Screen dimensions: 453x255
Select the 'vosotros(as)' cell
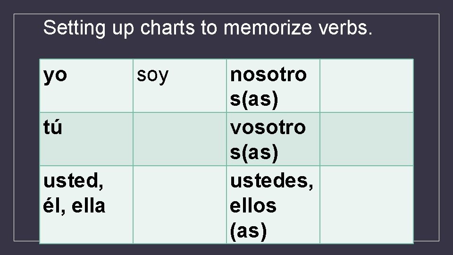[x=273, y=139]
